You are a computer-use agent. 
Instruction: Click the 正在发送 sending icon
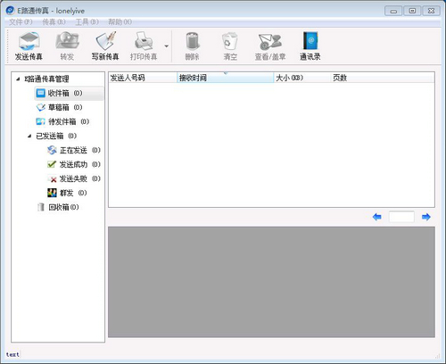point(52,150)
